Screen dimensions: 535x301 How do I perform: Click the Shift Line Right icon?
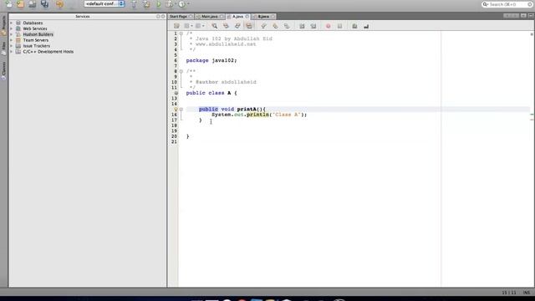pyautogui.click(x=313, y=26)
